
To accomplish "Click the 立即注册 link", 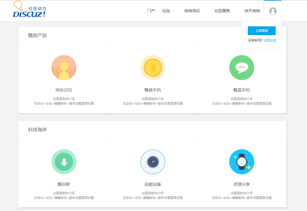I will (x=270, y=41).
